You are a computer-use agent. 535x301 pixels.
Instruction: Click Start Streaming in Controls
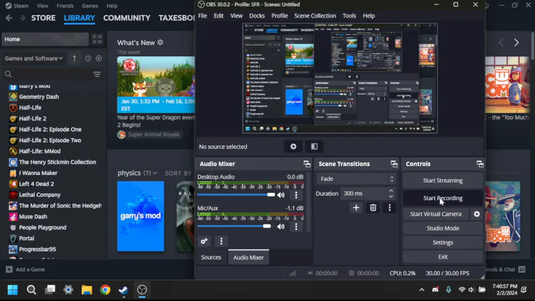point(443,181)
